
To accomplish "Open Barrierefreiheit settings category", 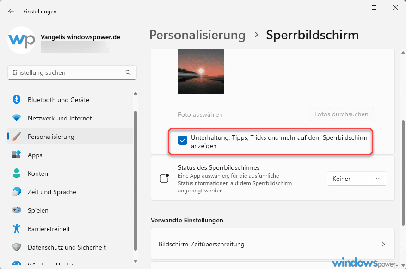I will [70, 229].
